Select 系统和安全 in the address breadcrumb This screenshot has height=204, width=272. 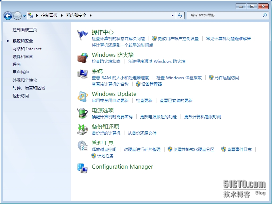point(76,15)
